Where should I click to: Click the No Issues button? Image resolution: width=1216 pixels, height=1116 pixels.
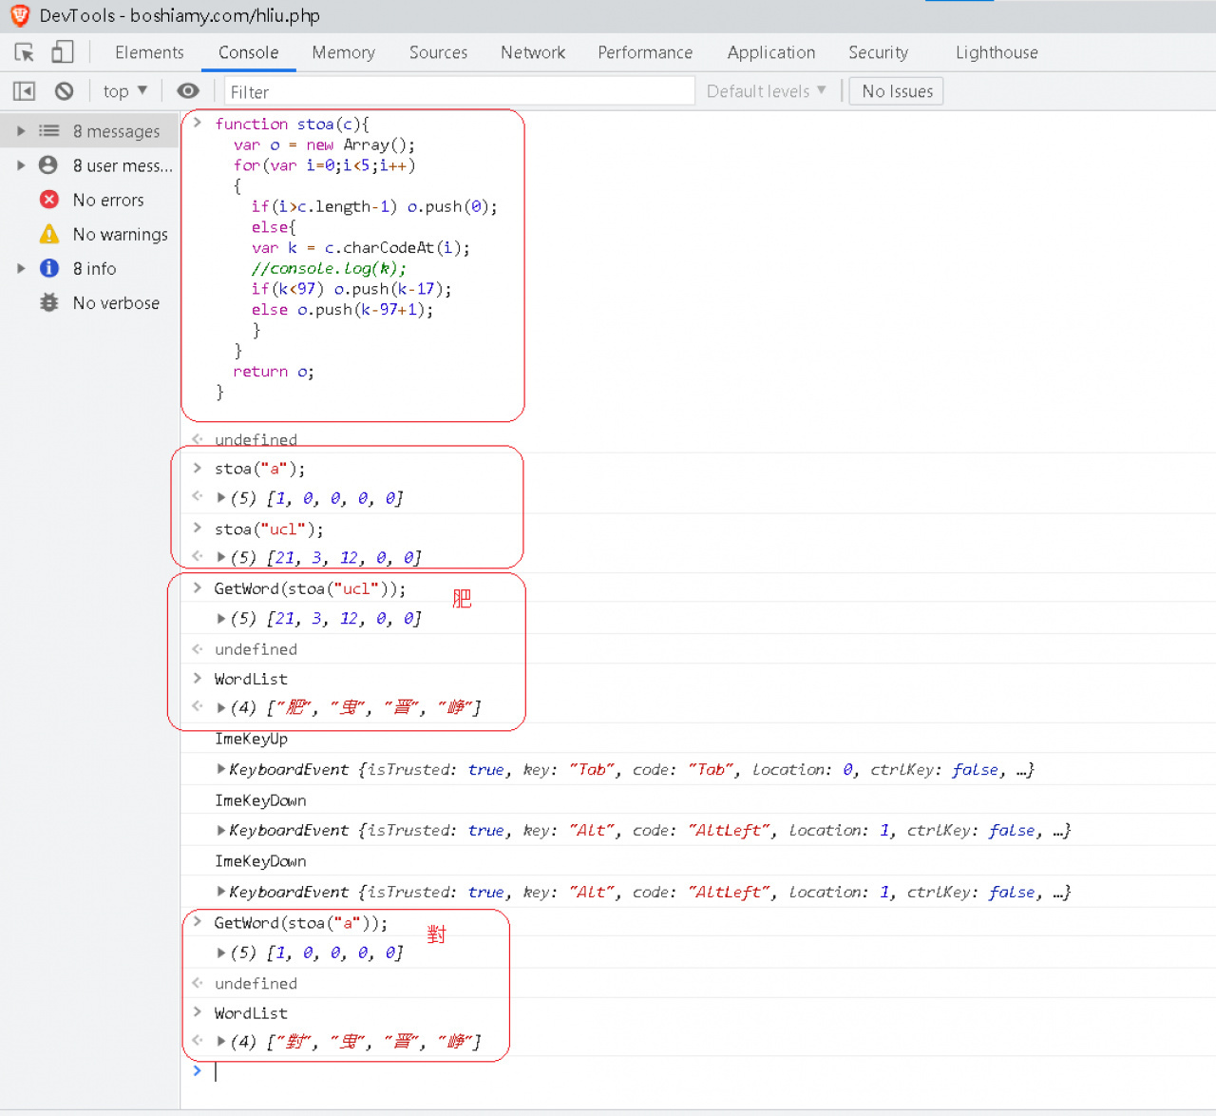coord(896,91)
